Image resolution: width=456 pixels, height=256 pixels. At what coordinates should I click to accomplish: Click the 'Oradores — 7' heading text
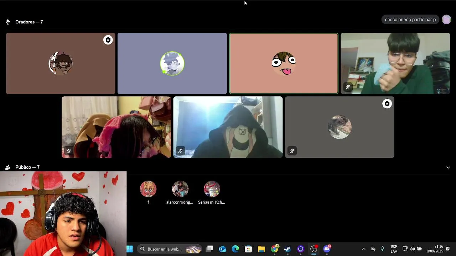coord(29,22)
